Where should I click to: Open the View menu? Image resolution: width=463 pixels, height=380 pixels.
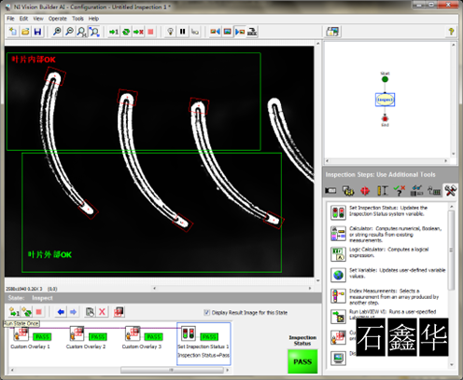coord(38,19)
